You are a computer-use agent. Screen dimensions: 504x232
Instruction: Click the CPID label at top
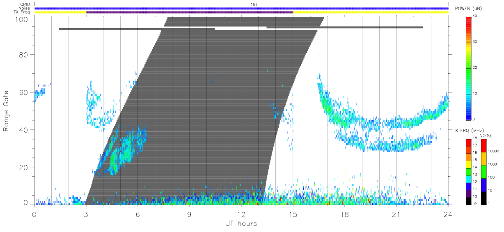[x=25, y=5]
